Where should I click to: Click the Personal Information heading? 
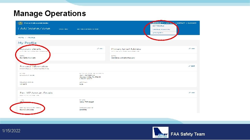(34, 66)
